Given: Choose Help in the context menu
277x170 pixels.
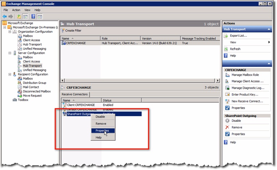Looking at the screenshot, I should [103, 138].
